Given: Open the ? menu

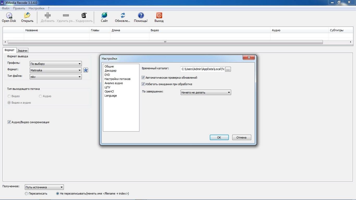Looking at the screenshot, I should tap(48, 8).
